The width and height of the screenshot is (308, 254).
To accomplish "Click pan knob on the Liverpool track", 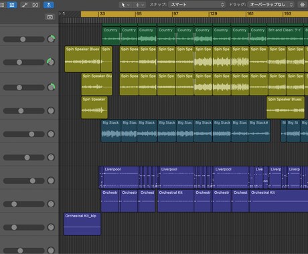I will [x=51, y=180].
